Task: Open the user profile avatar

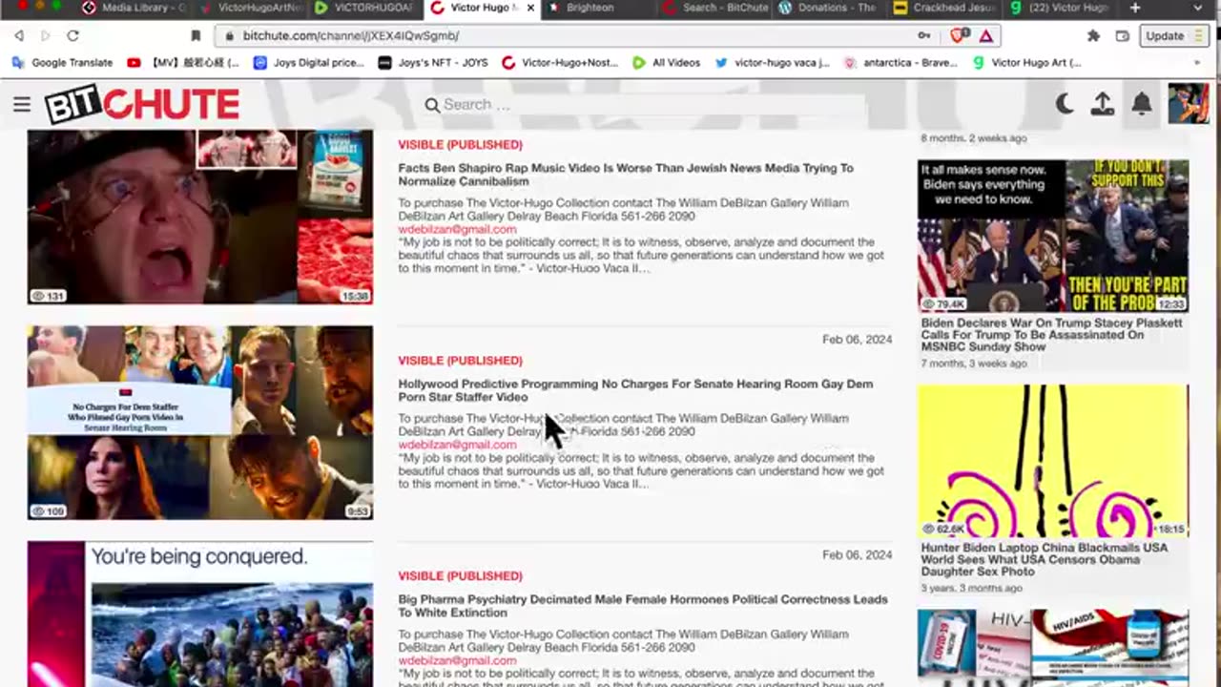Action: 1188,104
